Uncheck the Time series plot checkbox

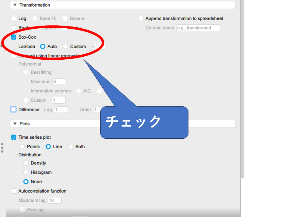click(14, 137)
